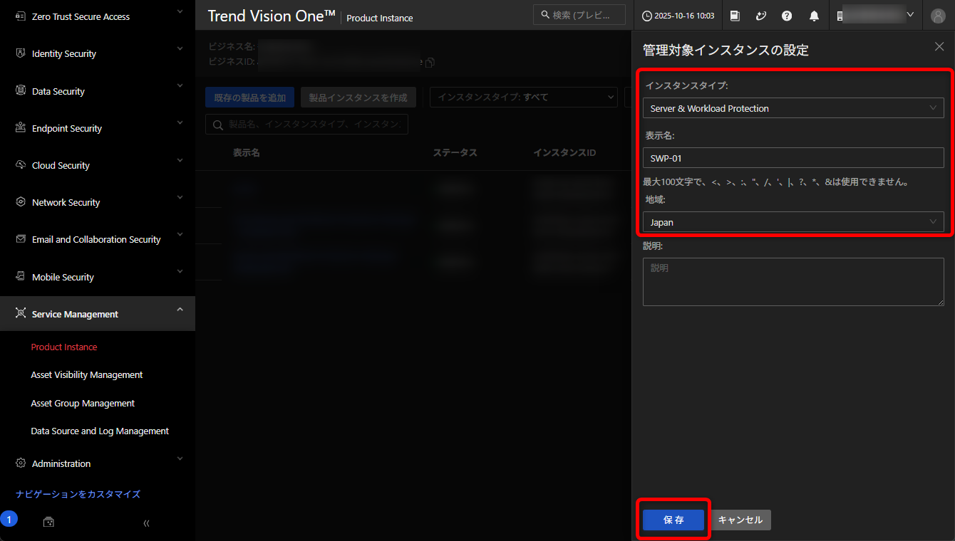
Task: Open the help question mark icon
Action: (787, 16)
